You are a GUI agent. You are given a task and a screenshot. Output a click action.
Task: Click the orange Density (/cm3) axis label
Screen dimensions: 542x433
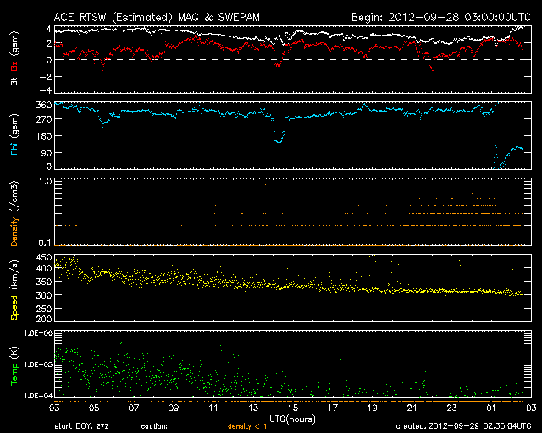coord(14,217)
